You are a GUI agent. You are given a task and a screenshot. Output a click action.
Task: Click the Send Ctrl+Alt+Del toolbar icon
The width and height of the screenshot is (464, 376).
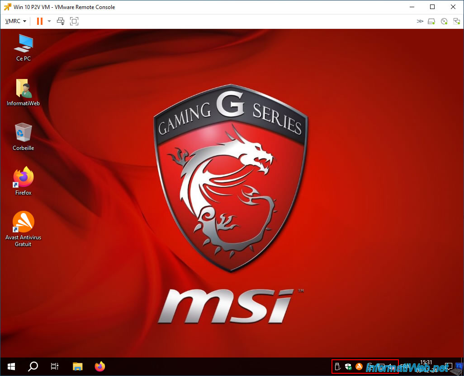(x=61, y=21)
